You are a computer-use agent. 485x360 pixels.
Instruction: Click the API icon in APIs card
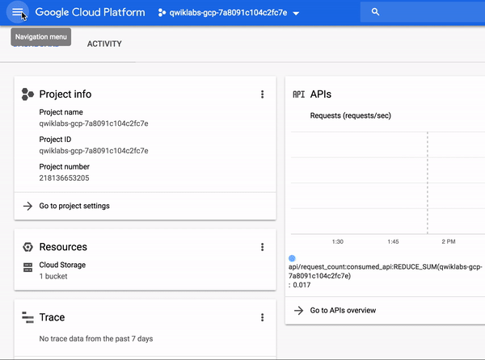[298, 94]
